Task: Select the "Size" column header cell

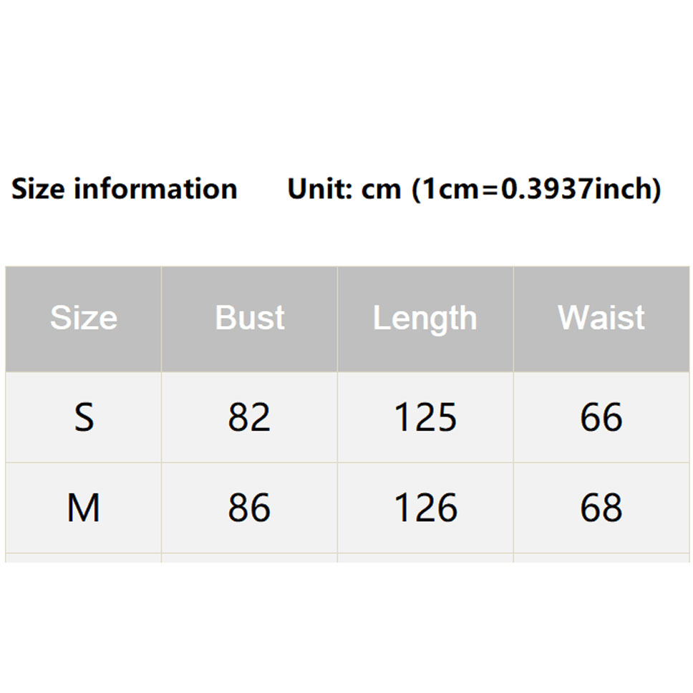Action: pos(84,319)
